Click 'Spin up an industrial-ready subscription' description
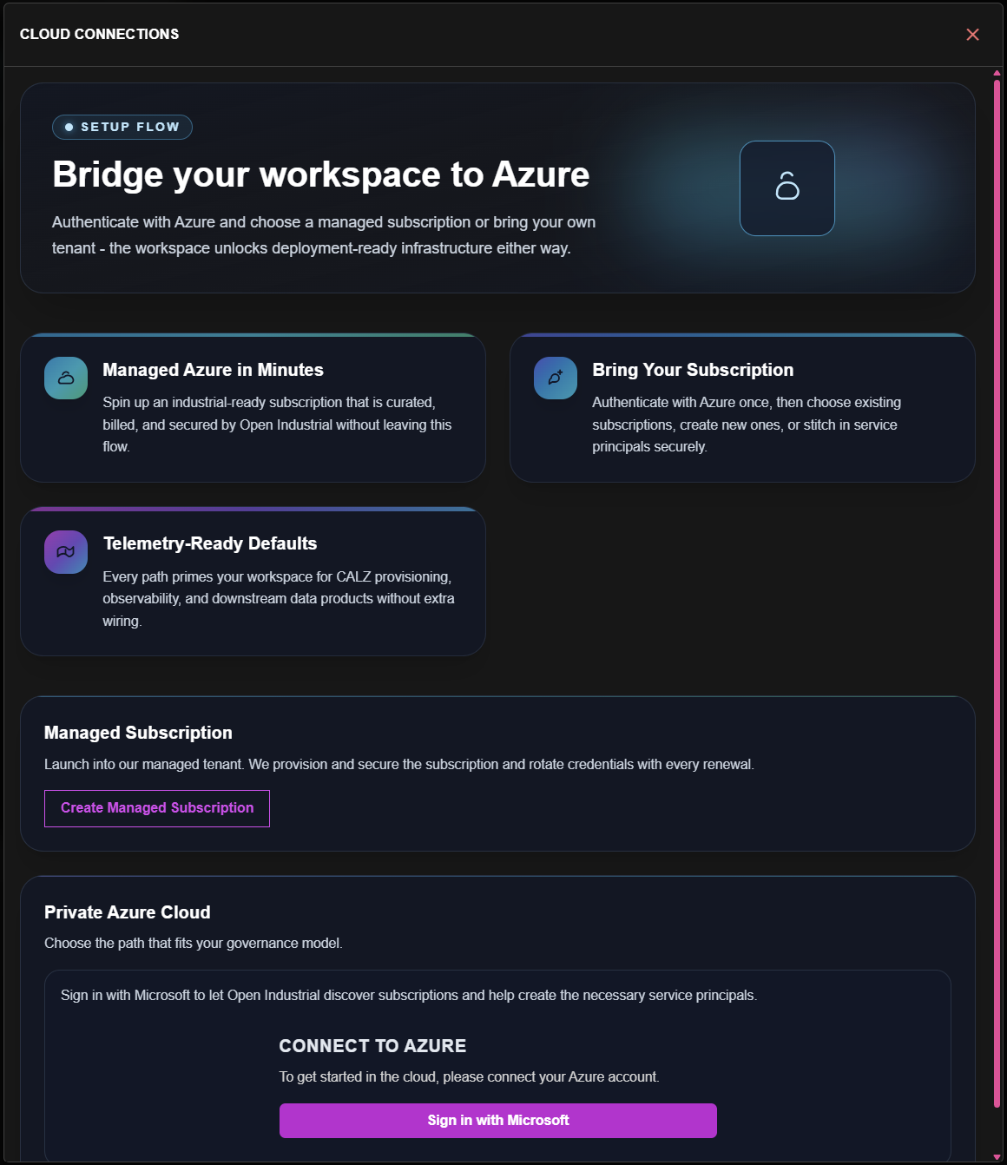1007x1165 pixels. click(277, 425)
